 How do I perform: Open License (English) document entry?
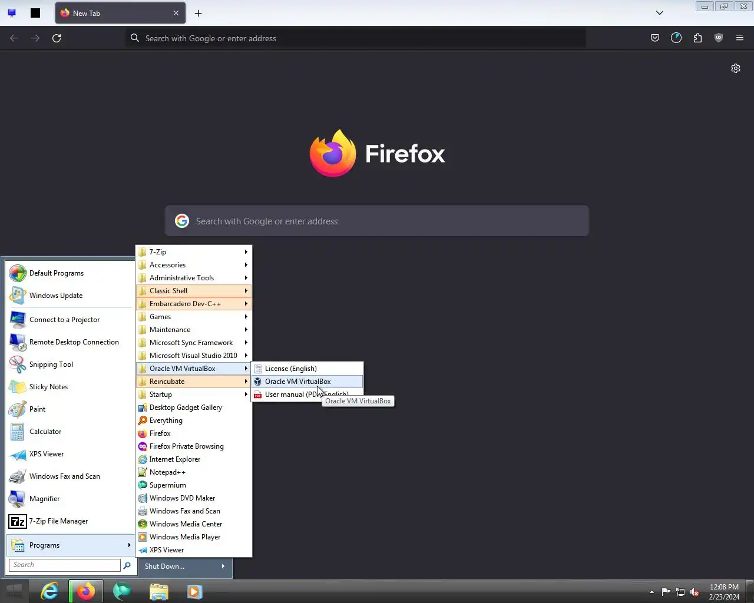(x=307, y=369)
